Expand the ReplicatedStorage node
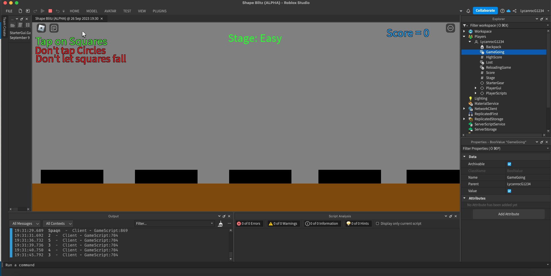The width and height of the screenshot is (551, 276). click(x=464, y=119)
